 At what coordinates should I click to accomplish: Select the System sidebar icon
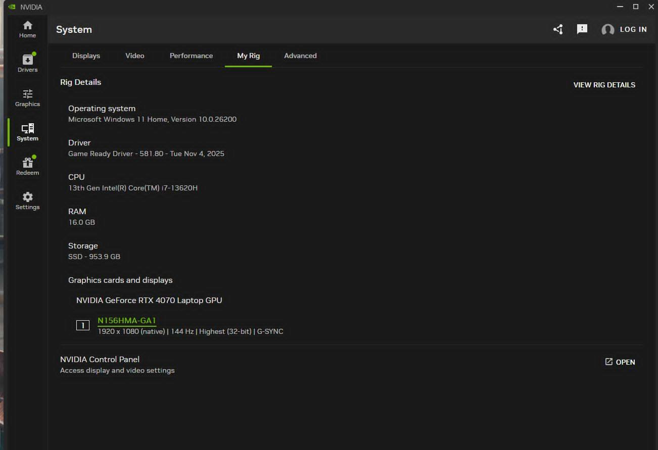click(27, 132)
